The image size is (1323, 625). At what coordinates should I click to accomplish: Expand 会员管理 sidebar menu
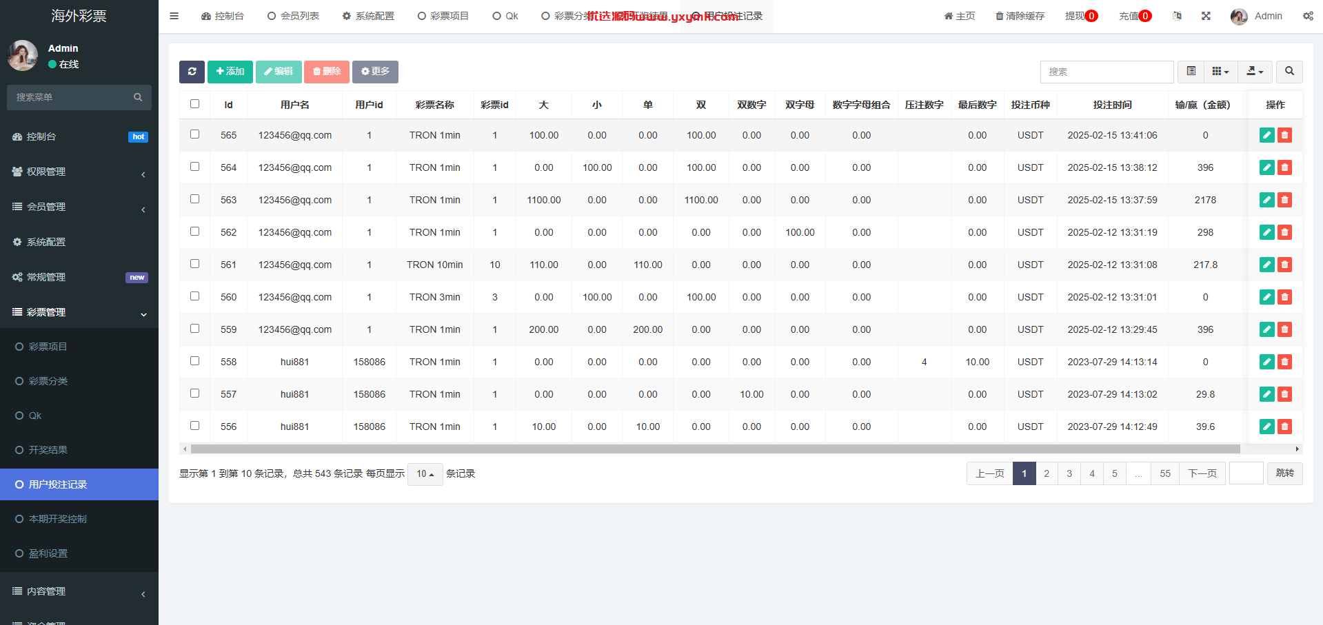79,207
